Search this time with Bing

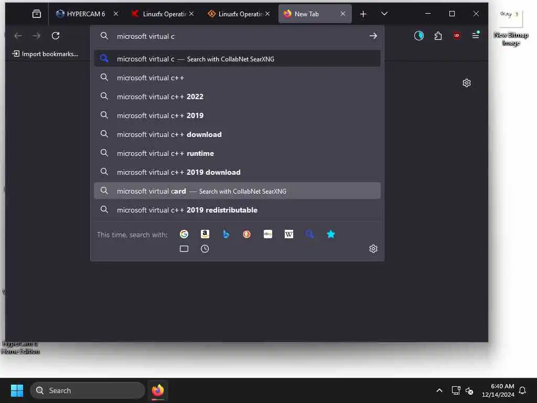[x=225, y=234]
